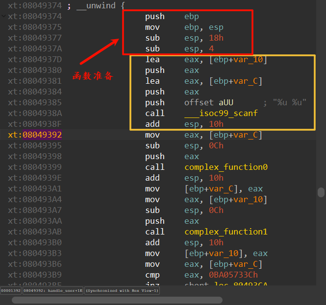Click address xt:080493B6
Viewport: 326px width, 305px height.
pos(35,264)
